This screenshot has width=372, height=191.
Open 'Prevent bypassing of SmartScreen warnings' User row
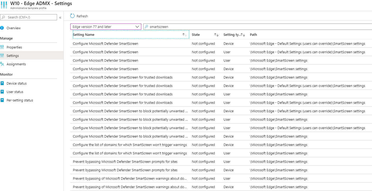point(221,178)
